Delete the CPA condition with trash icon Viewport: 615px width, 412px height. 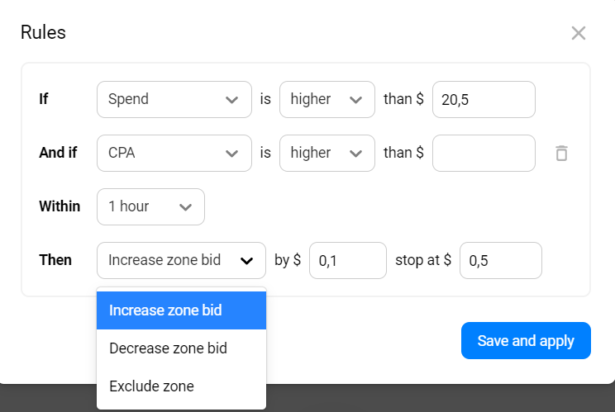(x=561, y=153)
